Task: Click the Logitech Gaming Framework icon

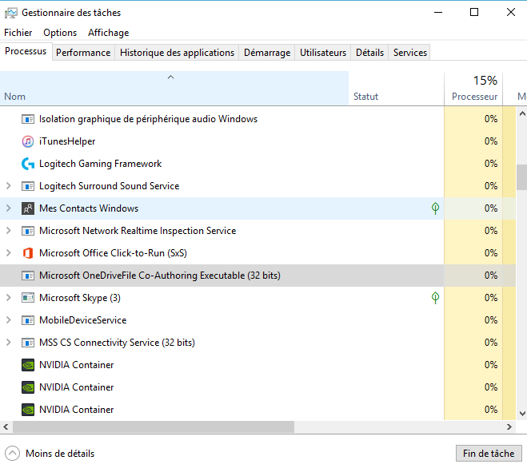Action: (x=28, y=164)
